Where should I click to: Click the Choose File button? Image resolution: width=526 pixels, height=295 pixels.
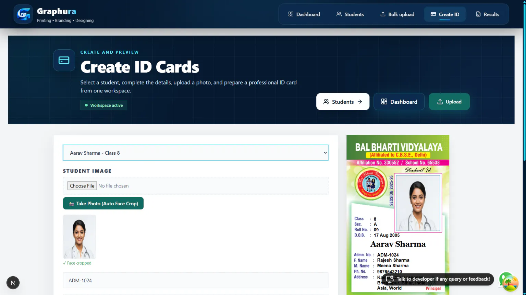coord(82,186)
